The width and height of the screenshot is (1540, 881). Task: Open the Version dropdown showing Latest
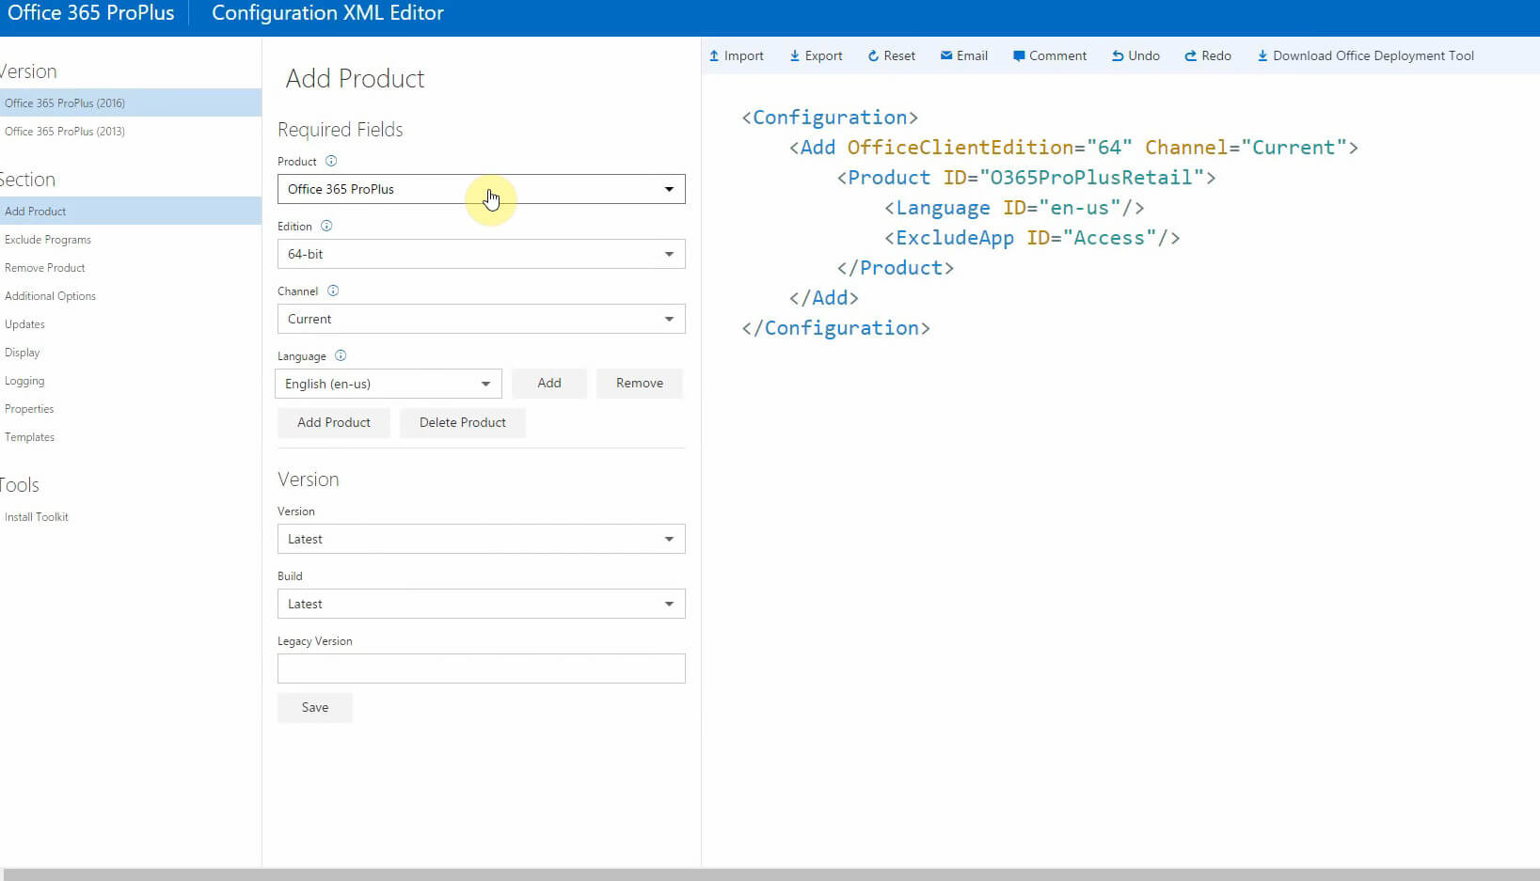click(481, 539)
